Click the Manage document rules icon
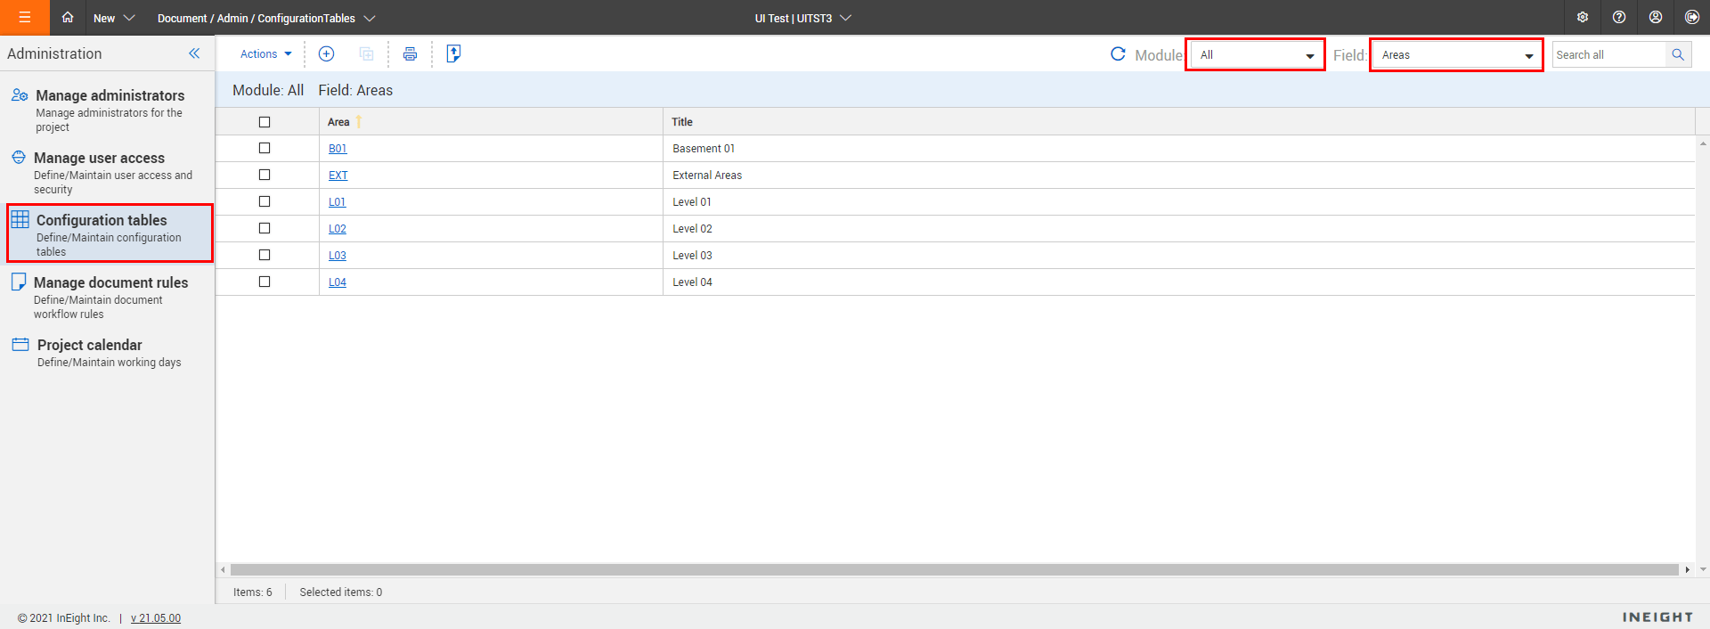1710x629 pixels. (x=19, y=282)
